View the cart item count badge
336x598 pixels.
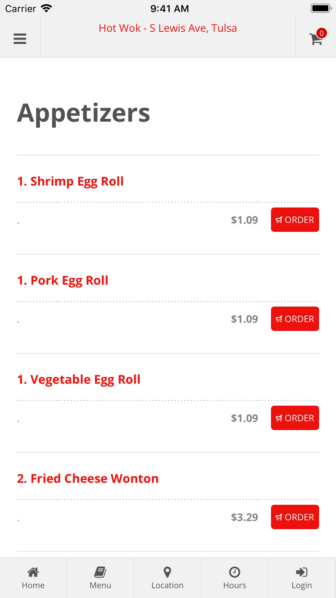(321, 33)
